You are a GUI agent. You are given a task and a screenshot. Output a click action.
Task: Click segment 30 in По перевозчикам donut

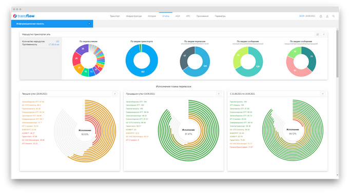click(x=83, y=49)
